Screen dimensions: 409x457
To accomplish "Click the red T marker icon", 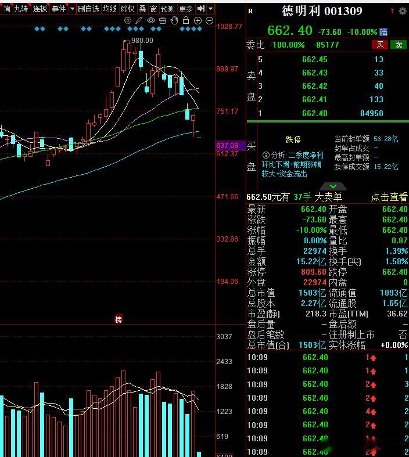I will point(392,11).
